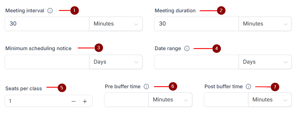Open the Post buffer time Minutes dropdown
299x114 pixels.
[270, 100]
